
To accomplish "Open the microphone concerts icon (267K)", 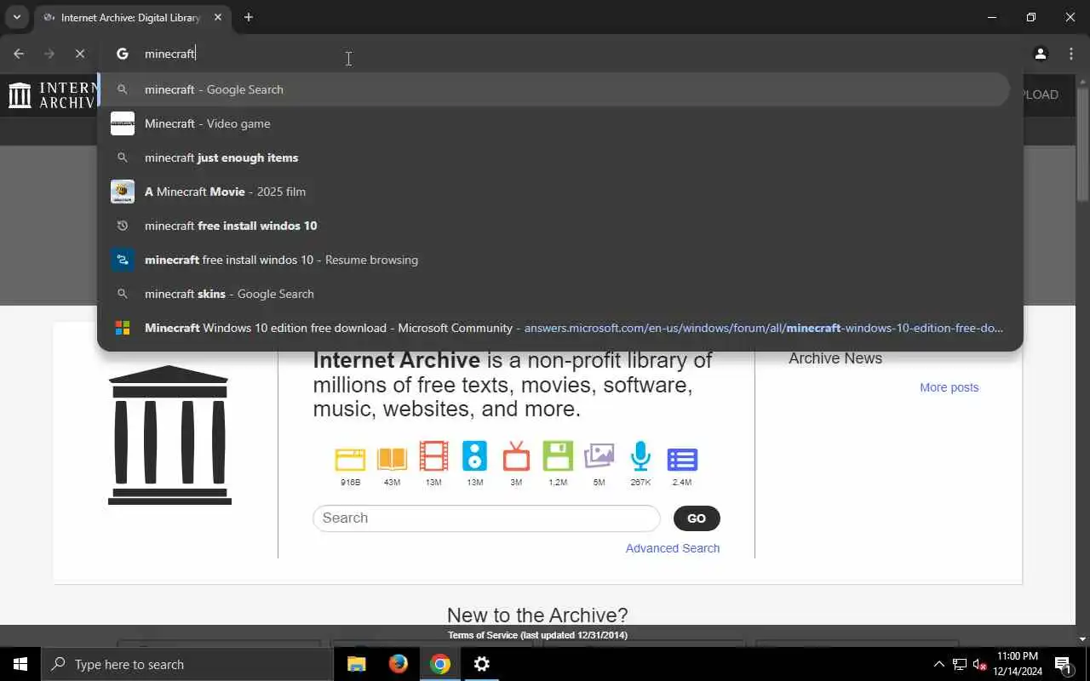I will pyautogui.click(x=640, y=457).
